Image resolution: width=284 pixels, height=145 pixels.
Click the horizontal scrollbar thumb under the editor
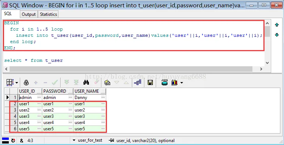pos(131,69)
